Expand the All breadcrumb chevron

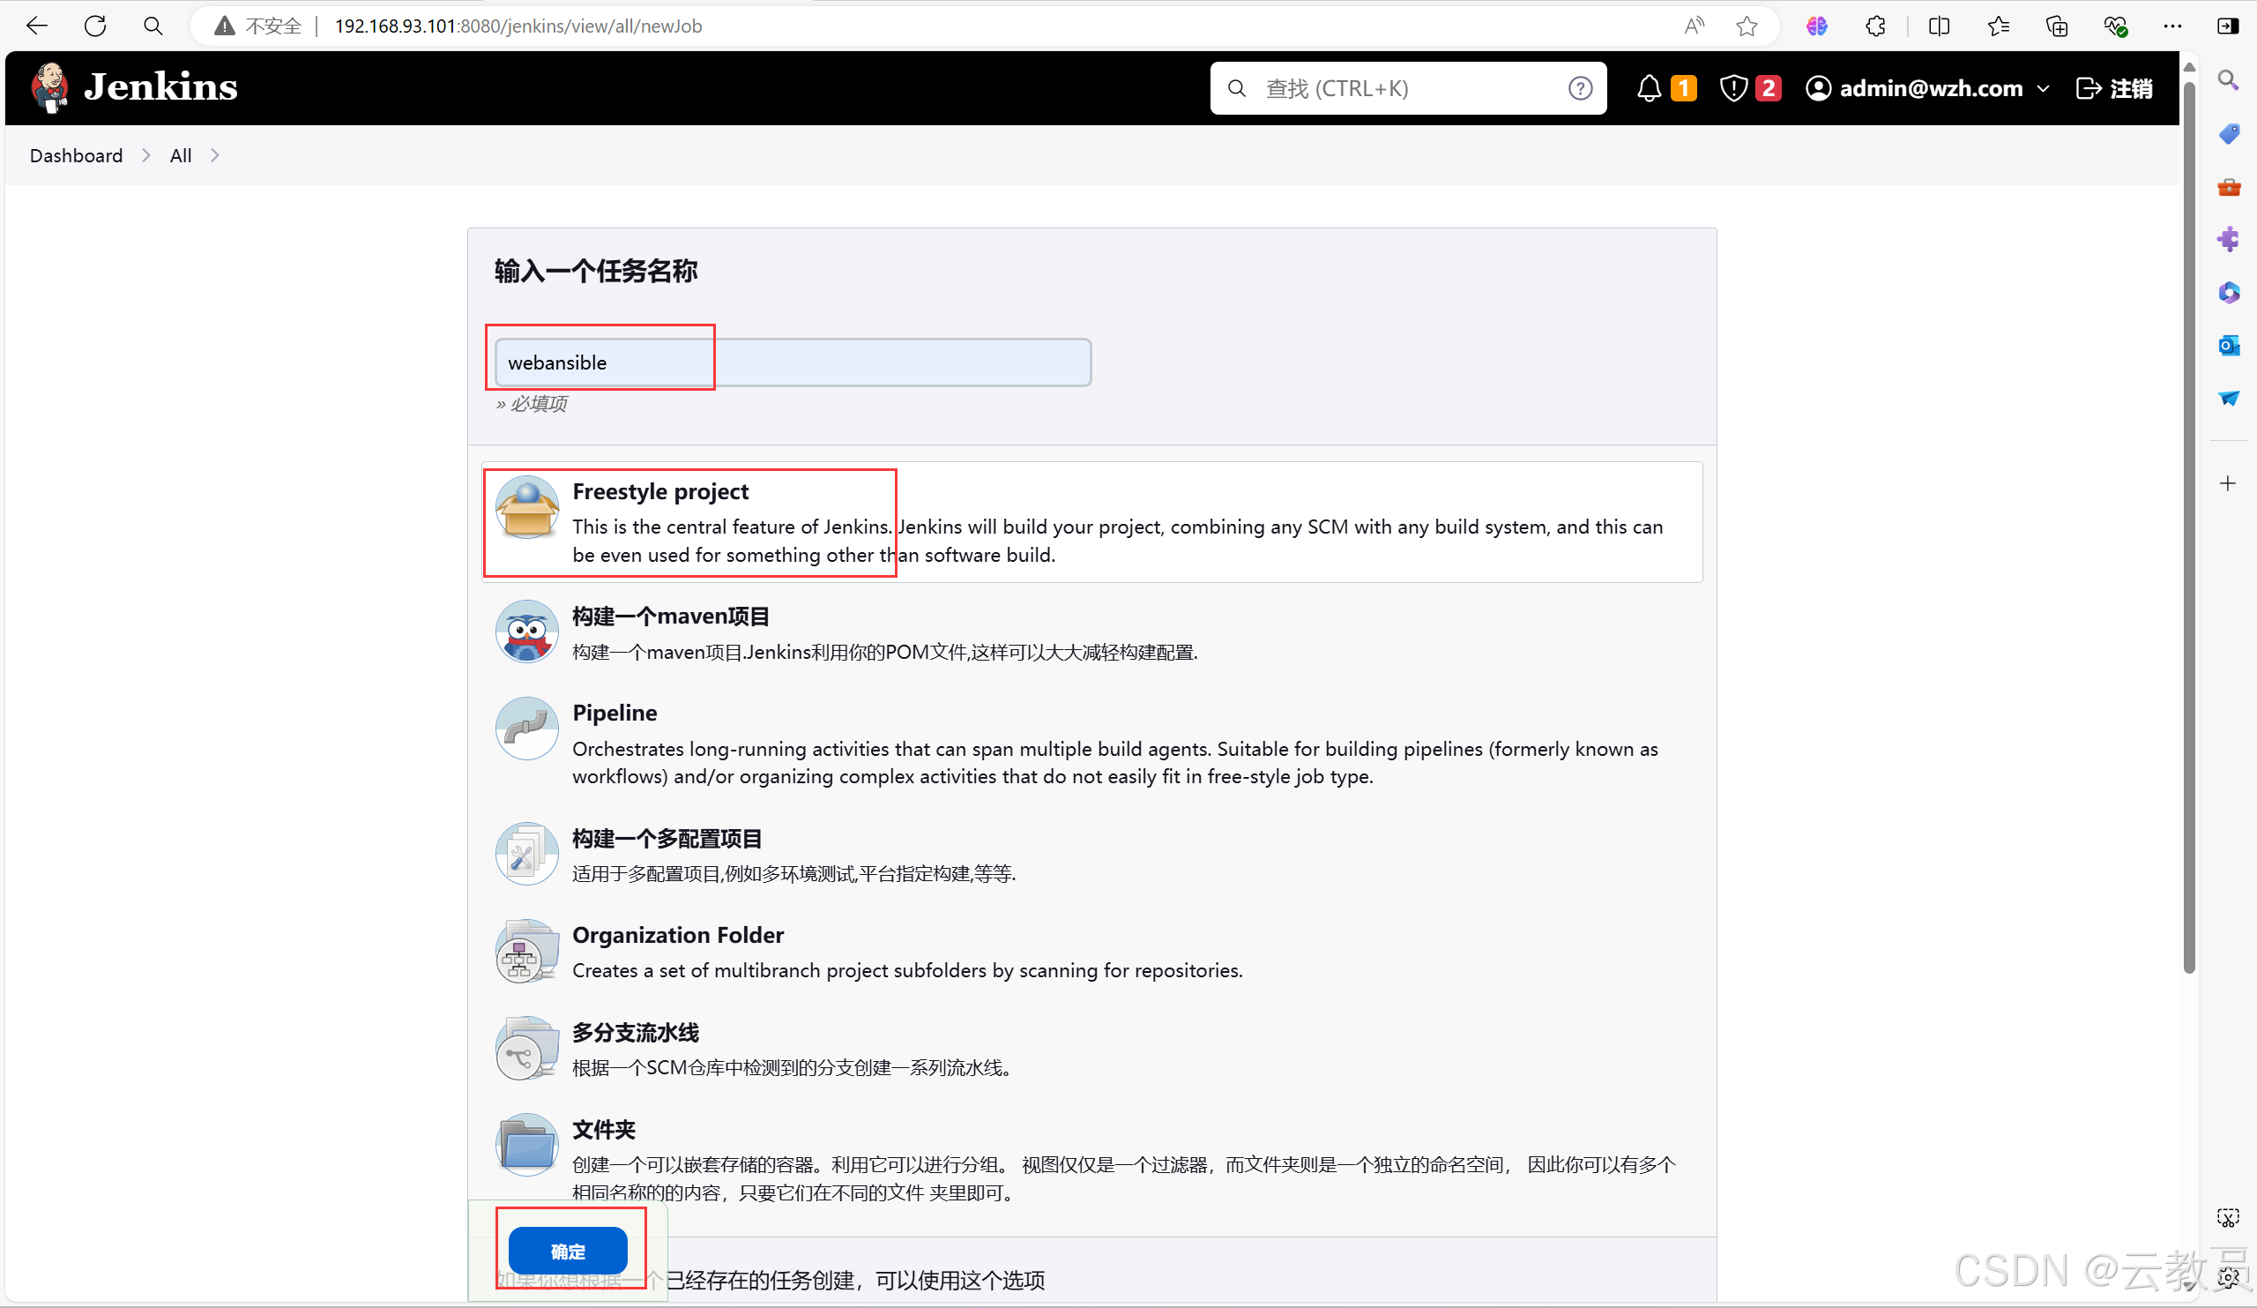[215, 155]
